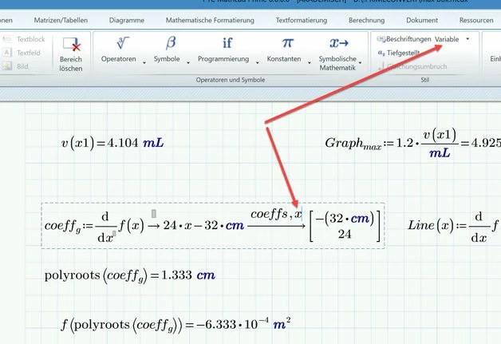Click the Textblock icon
The image size is (501, 344).
7,39
